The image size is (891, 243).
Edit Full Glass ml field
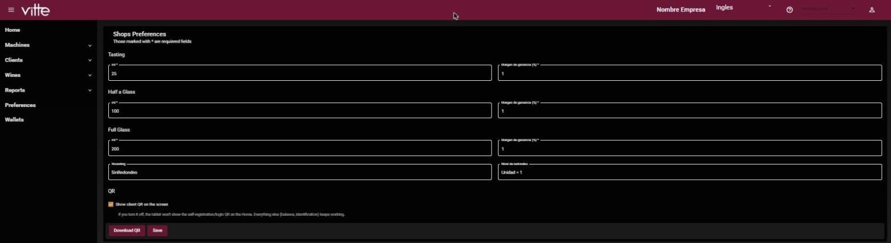coord(300,148)
